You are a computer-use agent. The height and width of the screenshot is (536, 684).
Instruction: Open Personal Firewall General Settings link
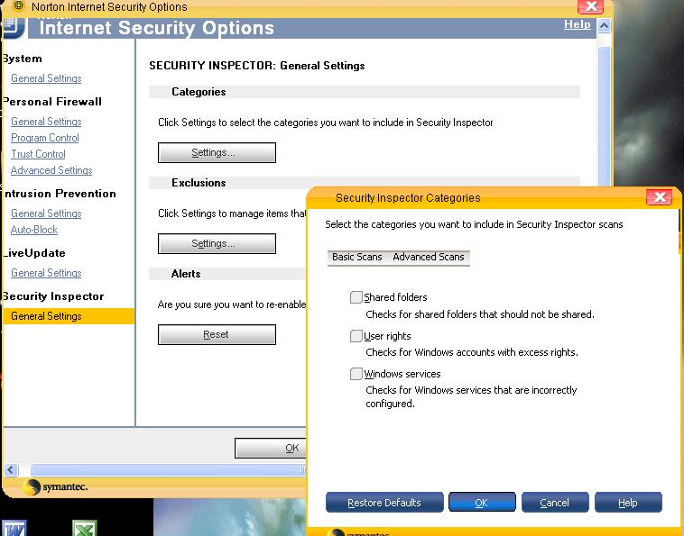[46, 122]
